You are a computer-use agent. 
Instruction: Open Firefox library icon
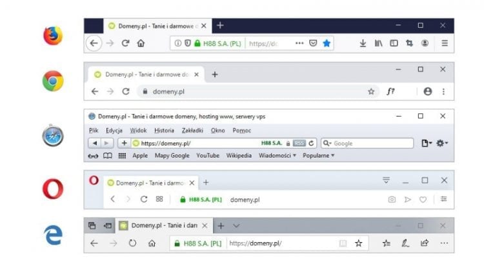click(378, 43)
